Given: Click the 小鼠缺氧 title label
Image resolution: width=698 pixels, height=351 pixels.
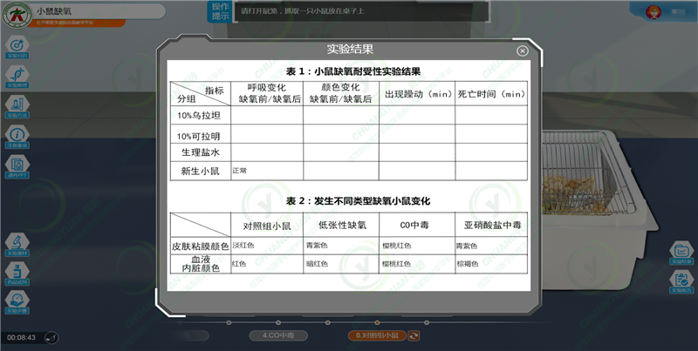Looking at the screenshot, I should [54, 11].
